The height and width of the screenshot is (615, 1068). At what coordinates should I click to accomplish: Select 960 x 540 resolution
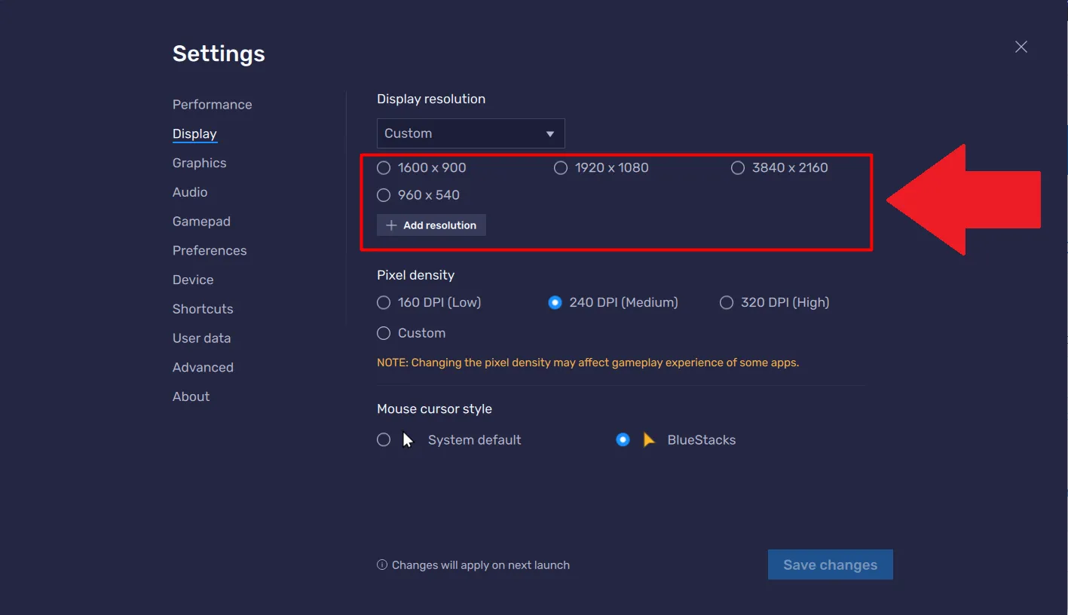pyautogui.click(x=384, y=195)
